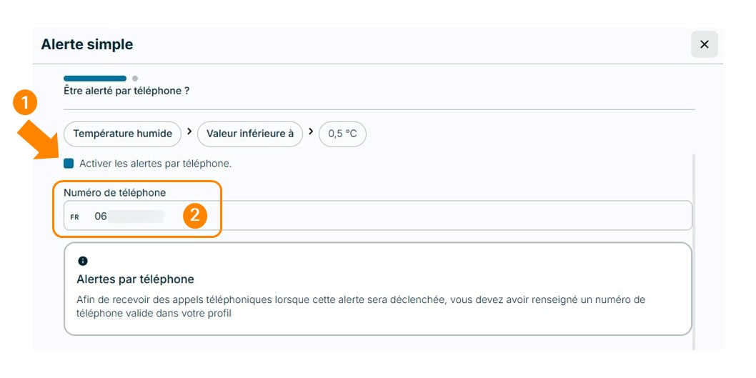Image resolution: width=756 pixels, height=378 pixels.
Task: Select the Température humide breadcrumb chip
Action: click(122, 134)
